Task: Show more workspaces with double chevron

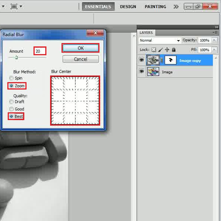Action: pos(176,7)
